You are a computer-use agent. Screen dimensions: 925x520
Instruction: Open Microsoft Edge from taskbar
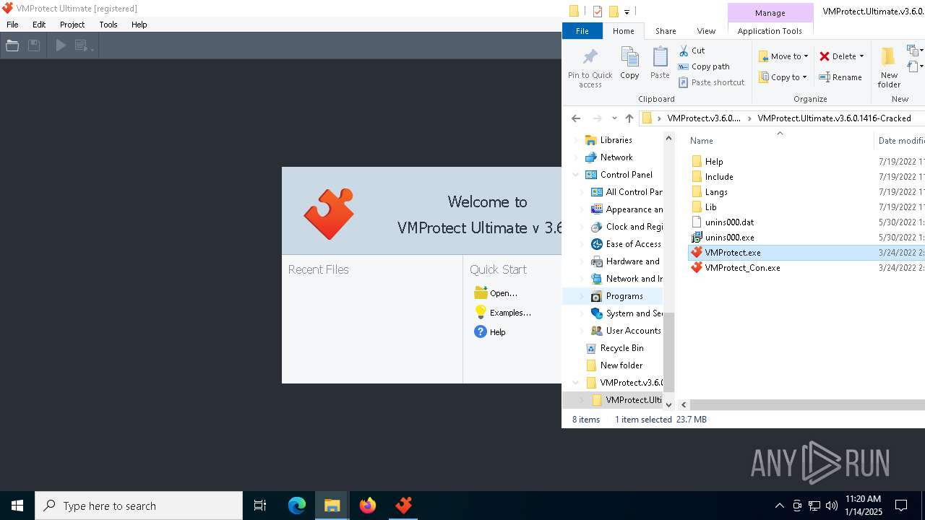(x=297, y=506)
